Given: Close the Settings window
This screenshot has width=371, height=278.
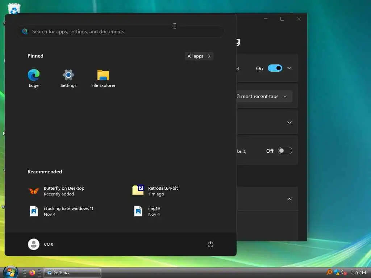Looking at the screenshot, I should pyautogui.click(x=299, y=19).
